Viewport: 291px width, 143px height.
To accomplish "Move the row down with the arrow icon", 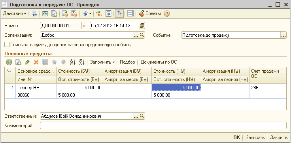I will [x=64, y=62].
